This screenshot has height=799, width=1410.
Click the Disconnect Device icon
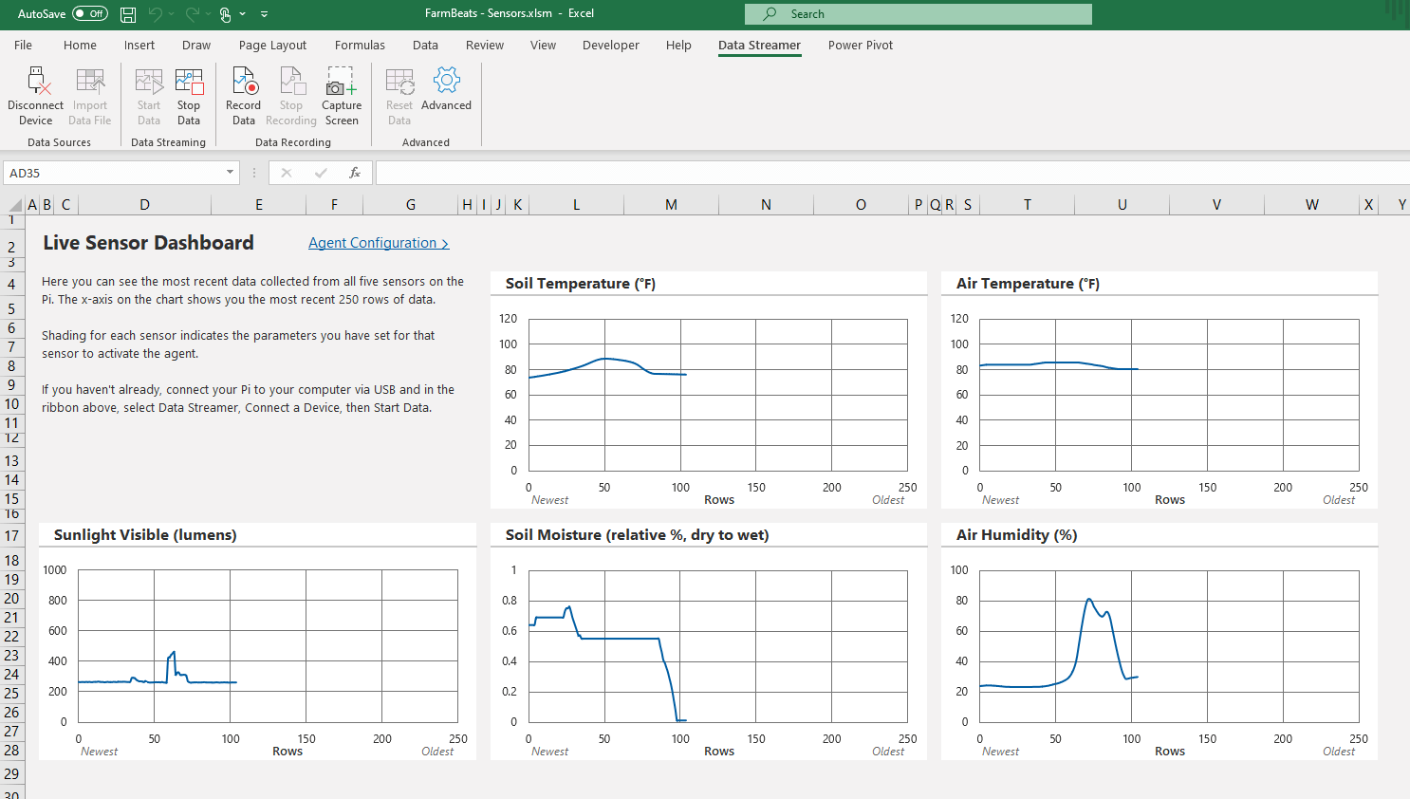pyautogui.click(x=36, y=83)
